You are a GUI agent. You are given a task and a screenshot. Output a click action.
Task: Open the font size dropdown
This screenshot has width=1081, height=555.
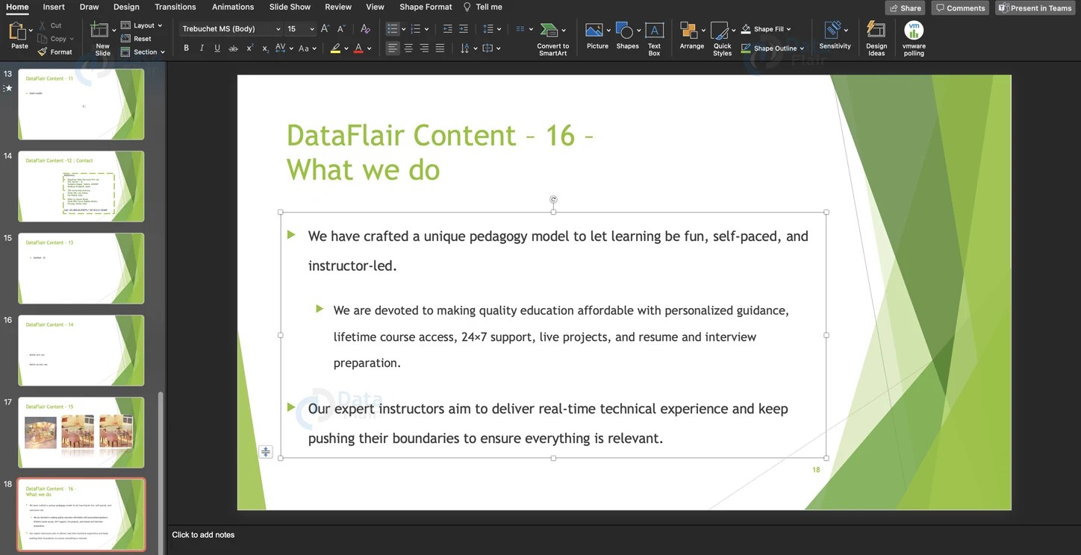pos(311,28)
